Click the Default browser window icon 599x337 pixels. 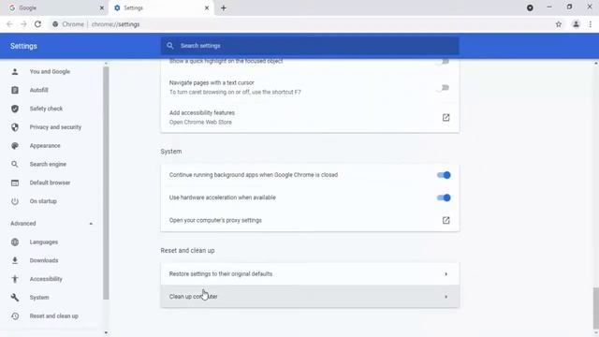coord(15,183)
